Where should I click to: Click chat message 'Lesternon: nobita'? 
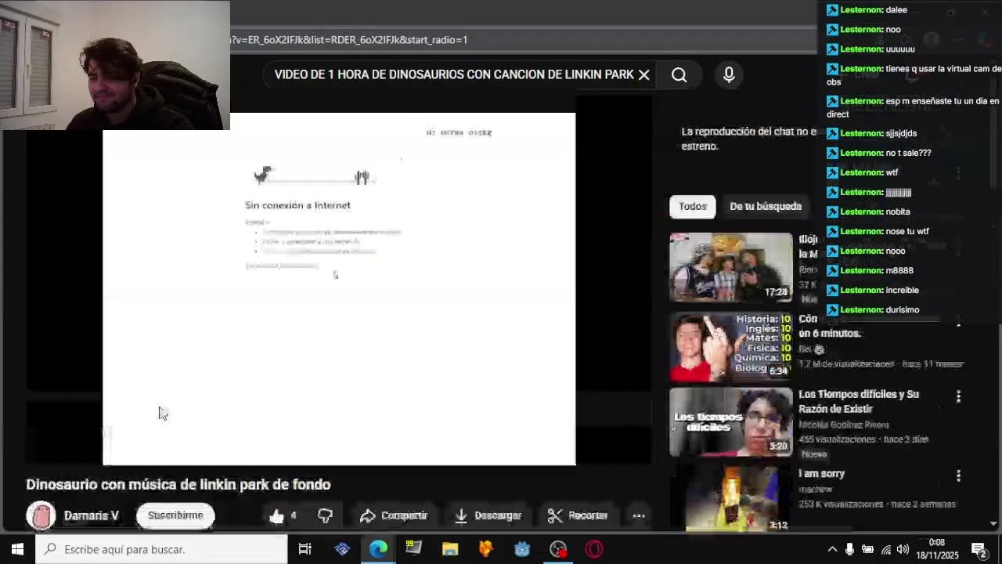868,211
